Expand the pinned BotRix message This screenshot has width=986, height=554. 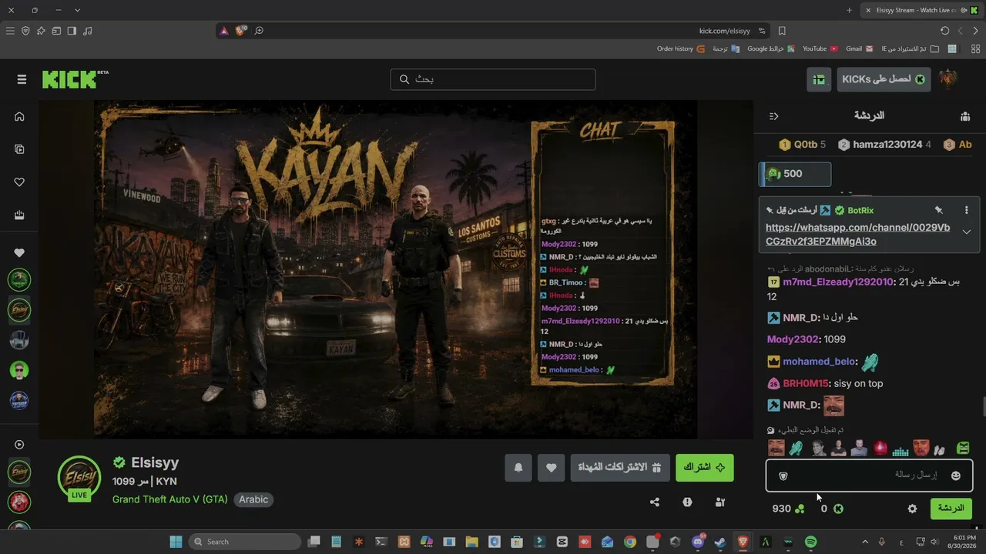[x=967, y=232]
